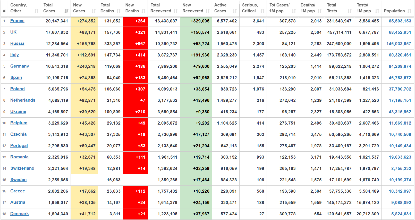Click Russia population link 146,033,957

pos(399,44)
